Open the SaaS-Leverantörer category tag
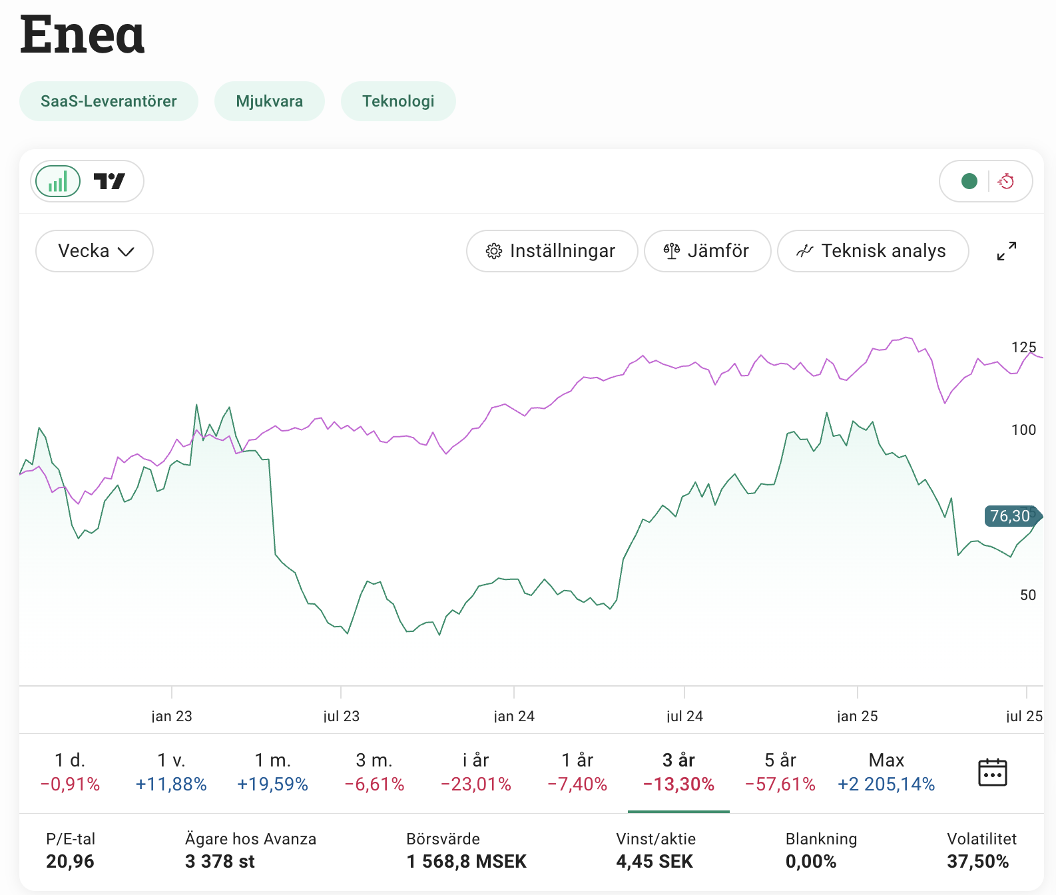The width and height of the screenshot is (1056, 895). click(109, 101)
